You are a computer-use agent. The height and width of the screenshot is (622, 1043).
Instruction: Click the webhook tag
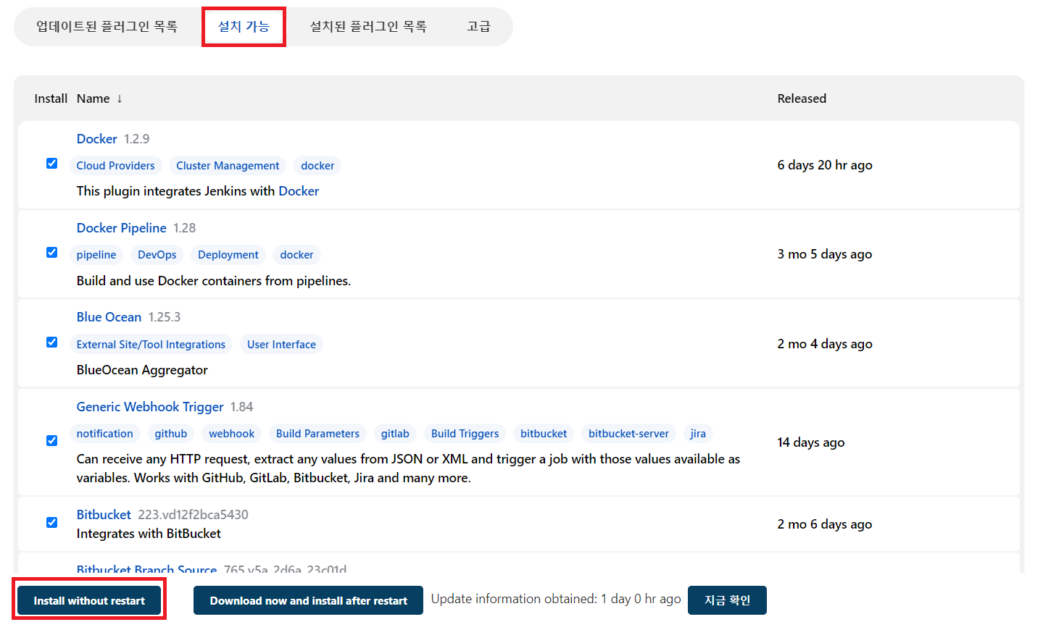[x=232, y=434]
